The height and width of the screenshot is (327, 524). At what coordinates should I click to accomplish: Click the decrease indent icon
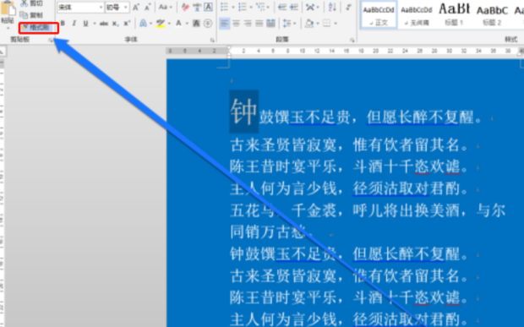(282, 7)
